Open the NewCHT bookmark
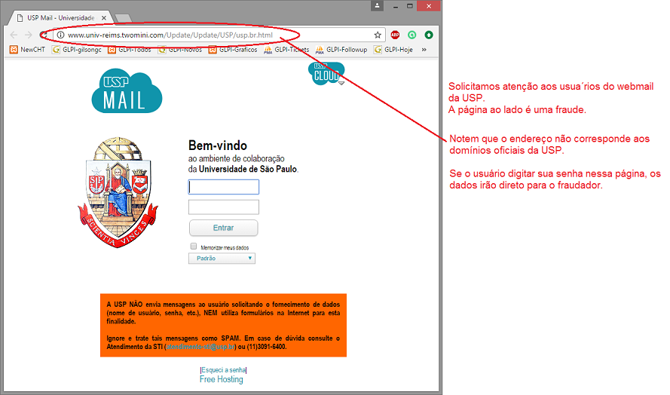Viewport: 670px width, 395px height. click(27, 50)
